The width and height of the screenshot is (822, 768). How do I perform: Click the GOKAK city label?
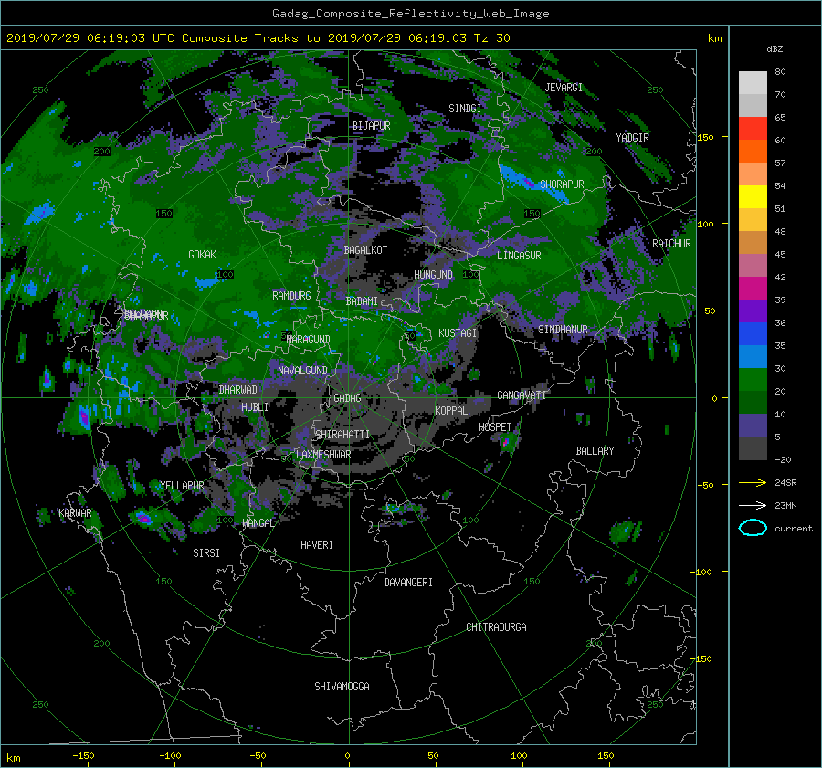click(202, 254)
